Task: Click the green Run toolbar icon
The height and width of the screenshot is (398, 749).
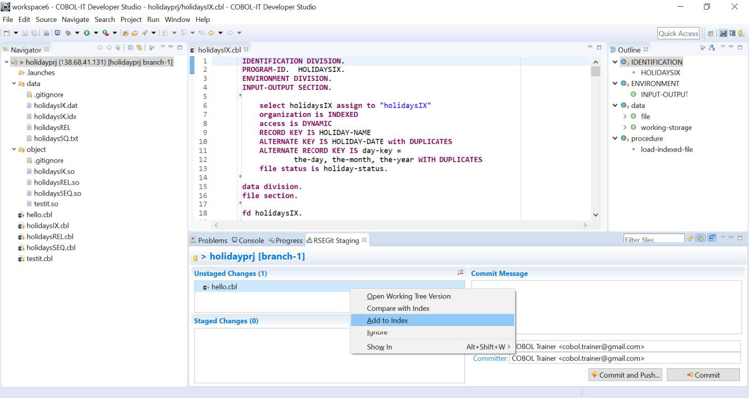Action: (x=87, y=33)
